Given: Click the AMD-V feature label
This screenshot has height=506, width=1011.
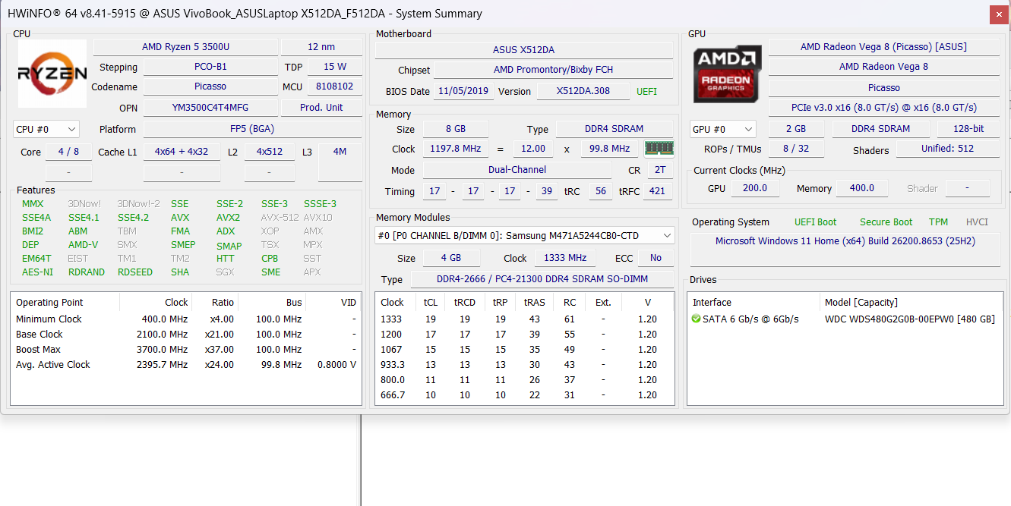Looking at the screenshot, I should (x=83, y=245).
